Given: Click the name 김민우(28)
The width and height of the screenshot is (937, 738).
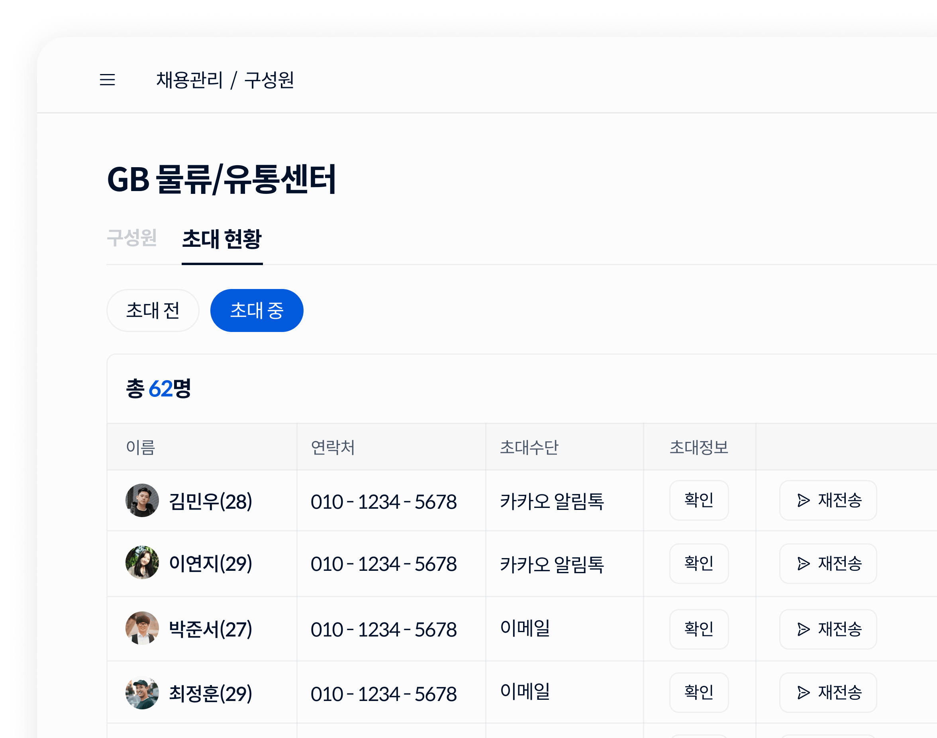Looking at the screenshot, I should coord(211,502).
